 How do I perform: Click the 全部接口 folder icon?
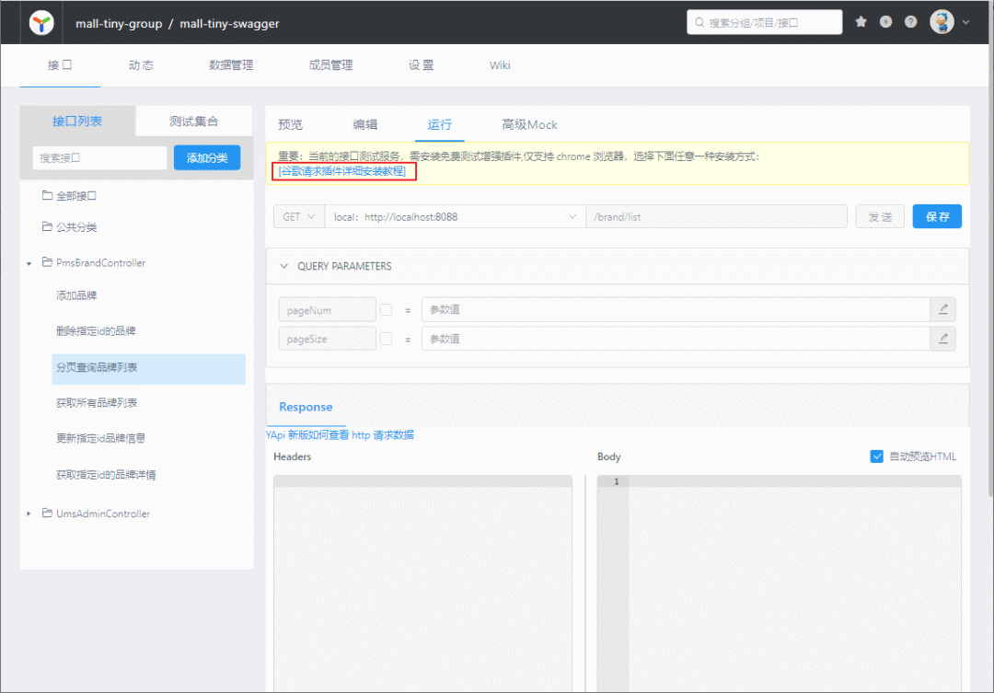pos(47,195)
